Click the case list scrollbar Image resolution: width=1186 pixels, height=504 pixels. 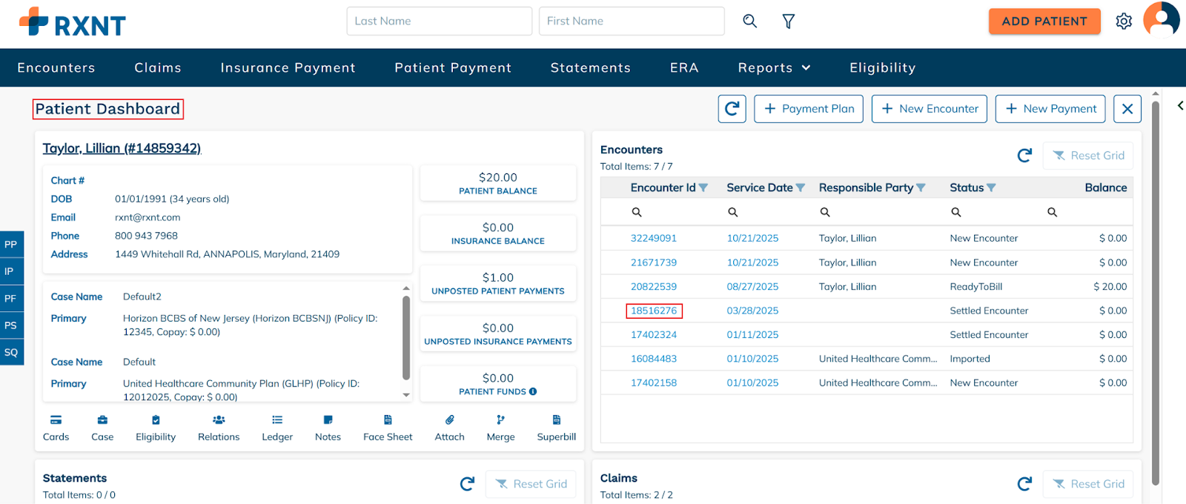pyautogui.click(x=406, y=337)
